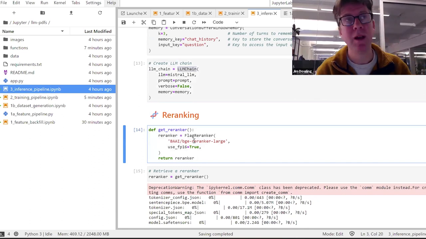The width and height of the screenshot is (426, 239).
Task: Interrupt the kernel with stop icon
Action: click(184, 22)
